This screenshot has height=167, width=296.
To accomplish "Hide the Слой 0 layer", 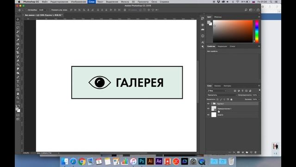I will tap(209, 115).
